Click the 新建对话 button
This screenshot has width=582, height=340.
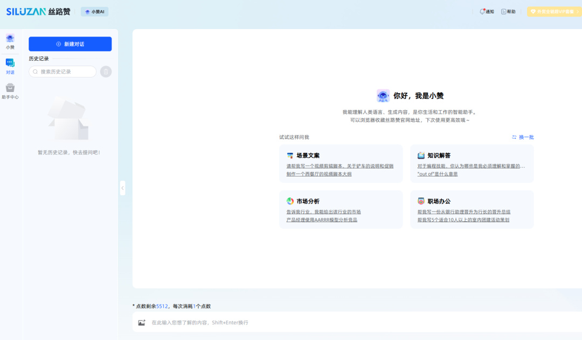[x=70, y=44]
